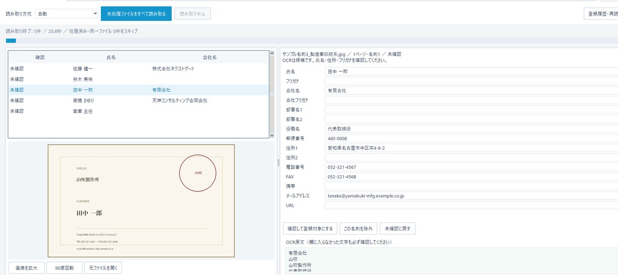Image resolution: width=618 pixels, height=275 pixels.
Task: Sort by the 氏名 column header
Action: (111, 57)
